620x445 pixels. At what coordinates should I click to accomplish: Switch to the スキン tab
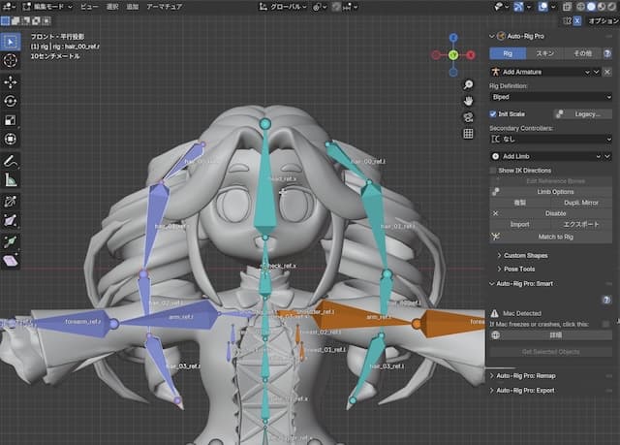tap(545, 53)
